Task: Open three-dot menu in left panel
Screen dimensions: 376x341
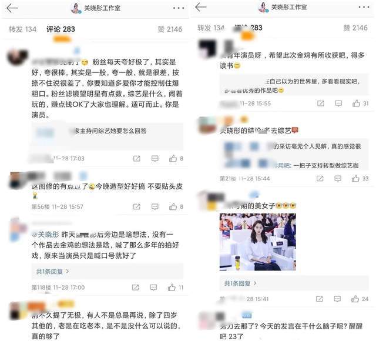Action: pos(179,8)
